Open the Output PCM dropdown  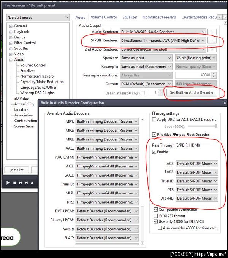coord(146,84)
